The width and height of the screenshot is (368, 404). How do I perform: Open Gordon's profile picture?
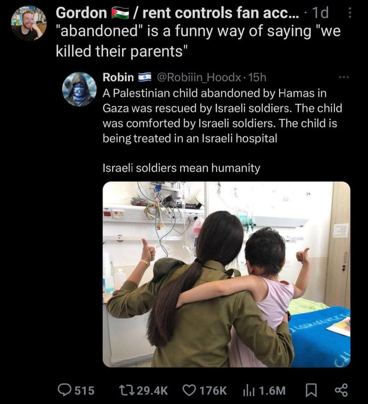pos(28,23)
